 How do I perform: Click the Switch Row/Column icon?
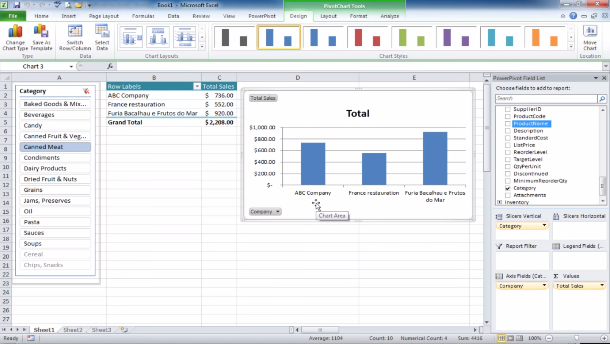75,37
